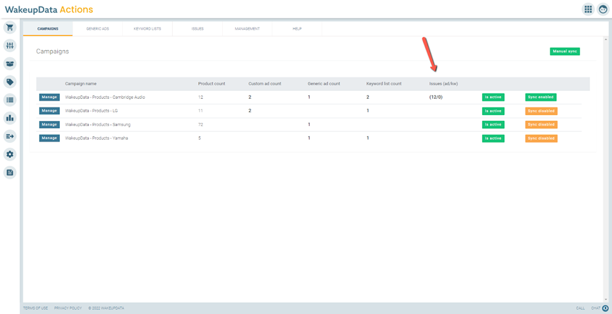The width and height of the screenshot is (612, 314).
Task: Select WakeupData - Products - Yamaha name
Action: tap(96, 138)
